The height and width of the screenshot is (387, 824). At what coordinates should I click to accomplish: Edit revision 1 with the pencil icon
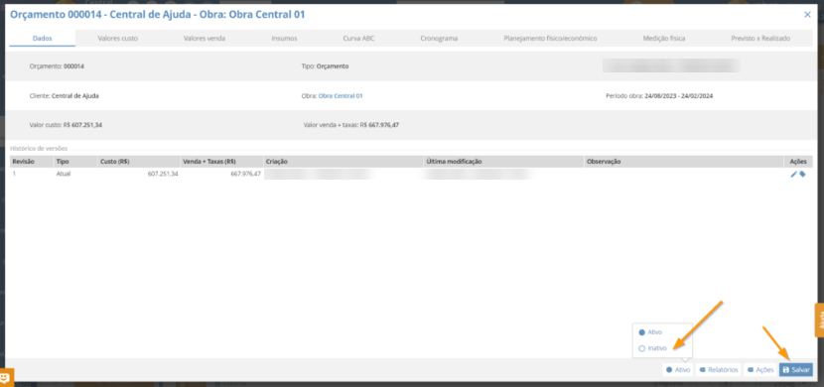pyautogui.click(x=793, y=175)
